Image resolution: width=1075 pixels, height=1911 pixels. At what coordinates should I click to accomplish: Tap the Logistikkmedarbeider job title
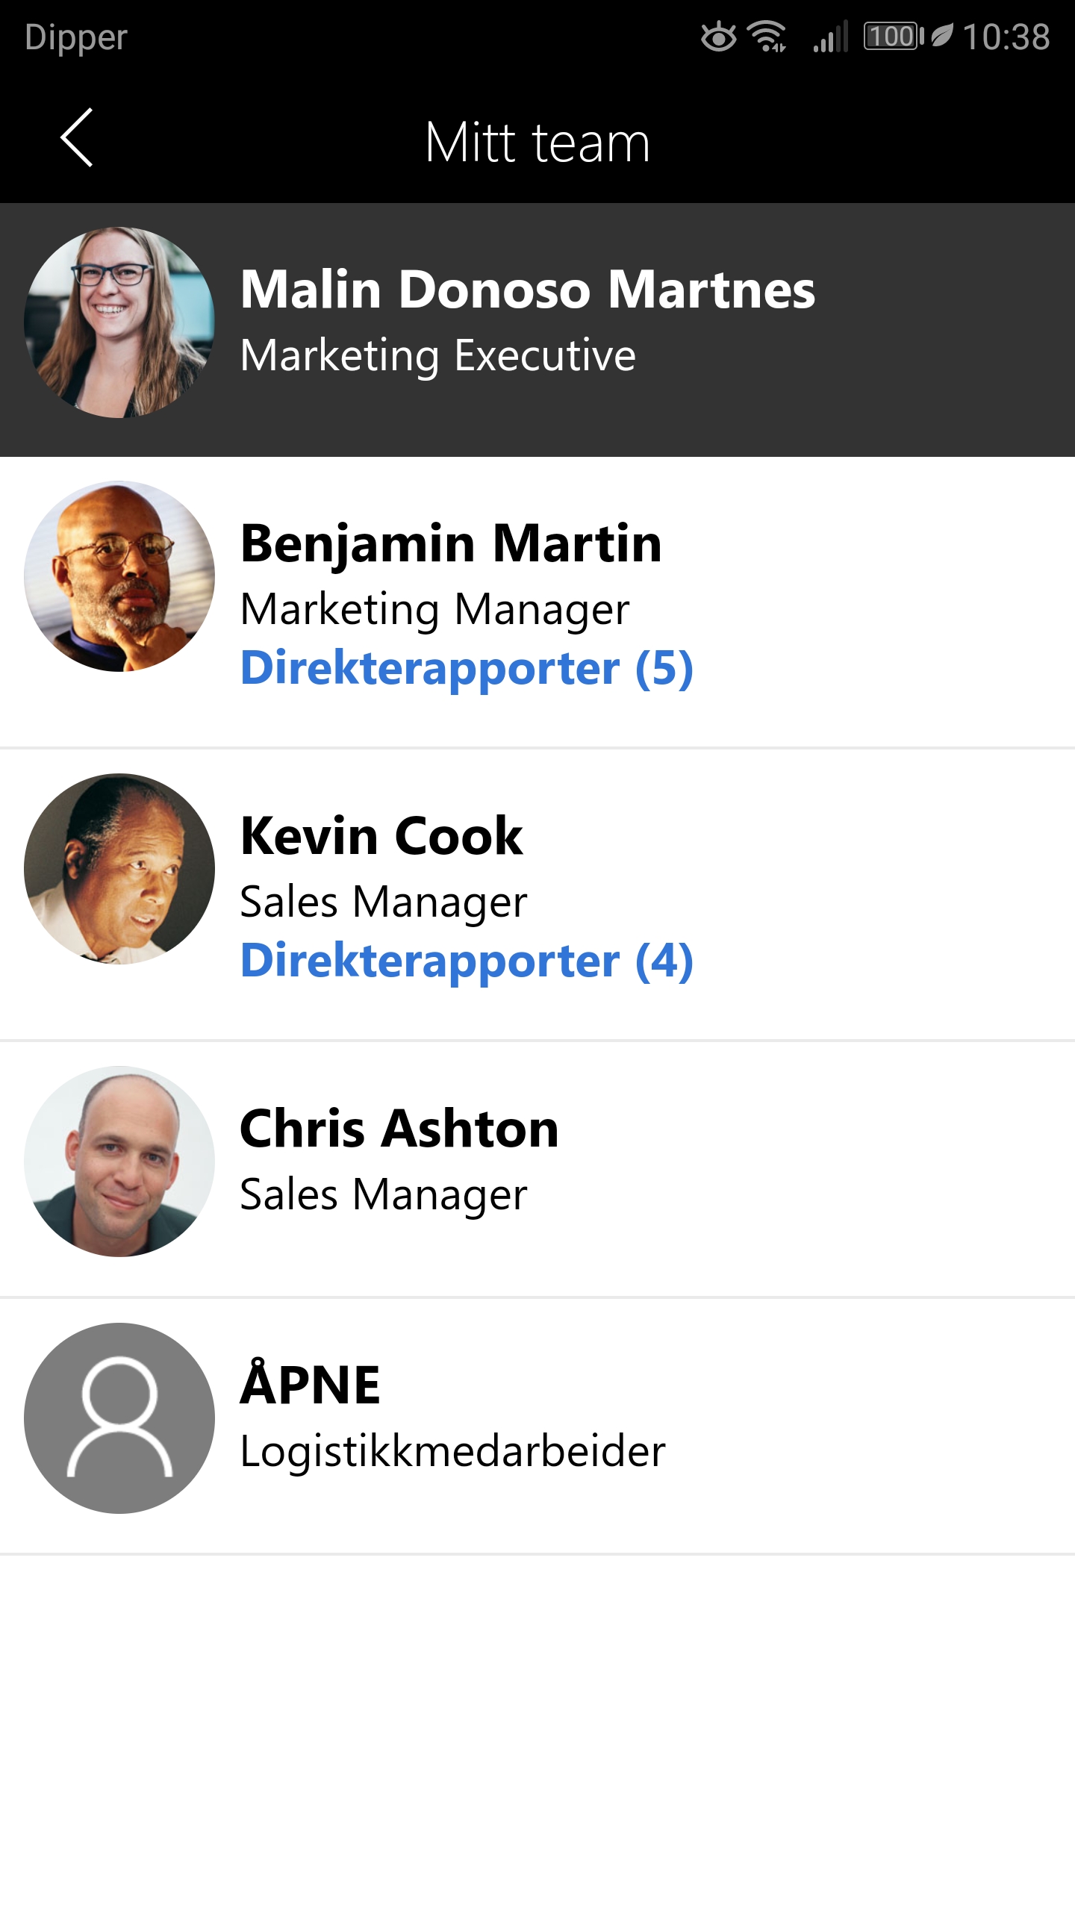[452, 1452]
